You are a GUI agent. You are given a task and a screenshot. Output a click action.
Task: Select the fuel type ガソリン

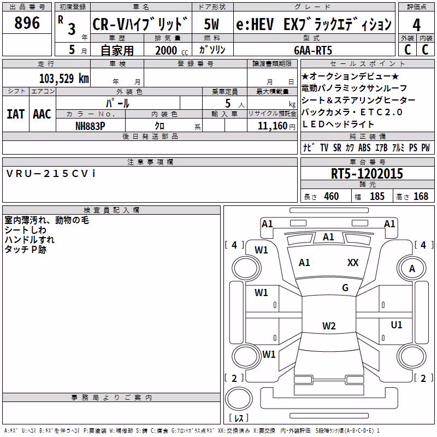coord(212,50)
